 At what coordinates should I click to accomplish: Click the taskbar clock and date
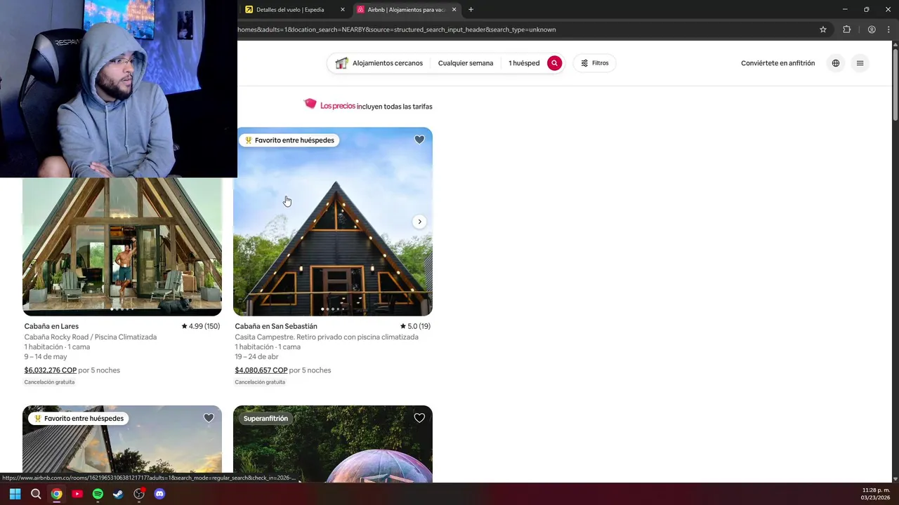(x=875, y=494)
